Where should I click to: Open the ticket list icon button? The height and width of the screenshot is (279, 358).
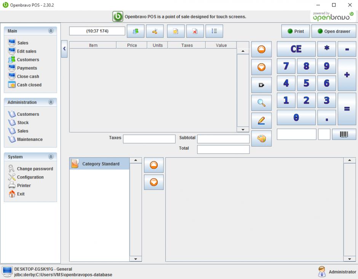coord(214,31)
